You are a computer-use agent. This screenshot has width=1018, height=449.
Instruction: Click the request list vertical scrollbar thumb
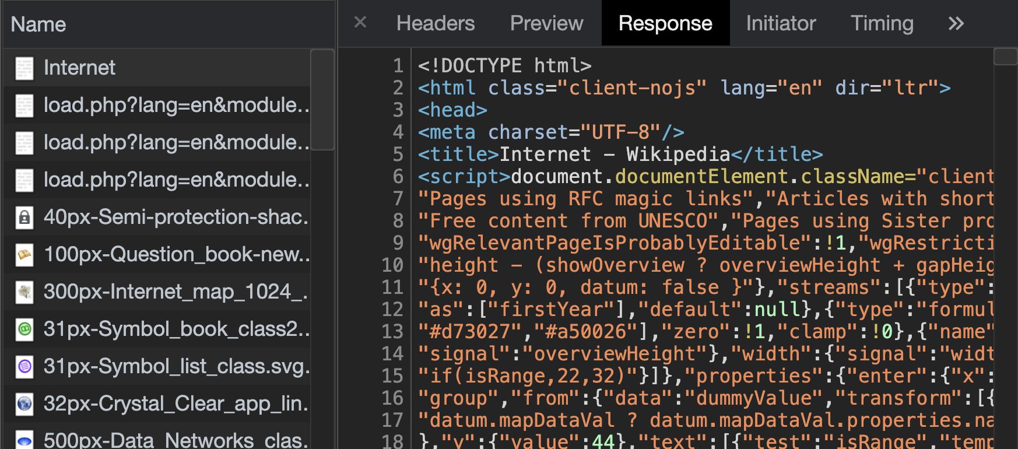322,100
